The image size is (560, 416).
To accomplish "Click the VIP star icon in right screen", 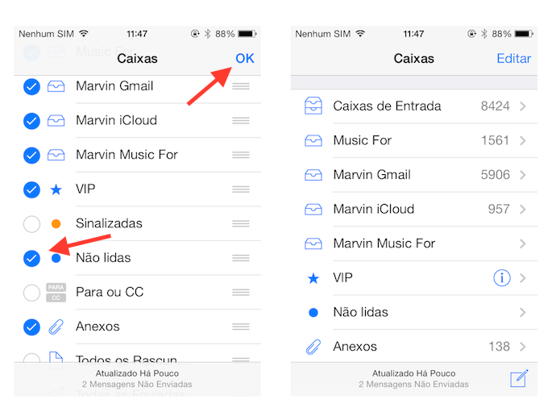I will tap(313, 278).
